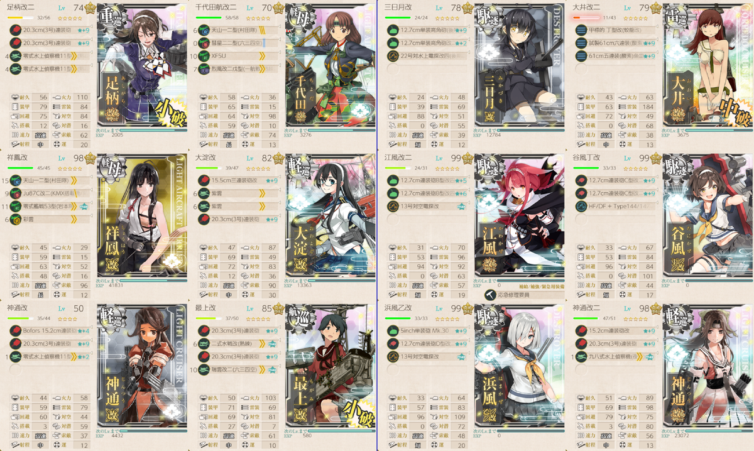Image resolution: width=754 pixels, height=451 pixels.
Task: Click the 彩雲 recon plane icon on 祥鳳
Action: click(x=16, y=219)
